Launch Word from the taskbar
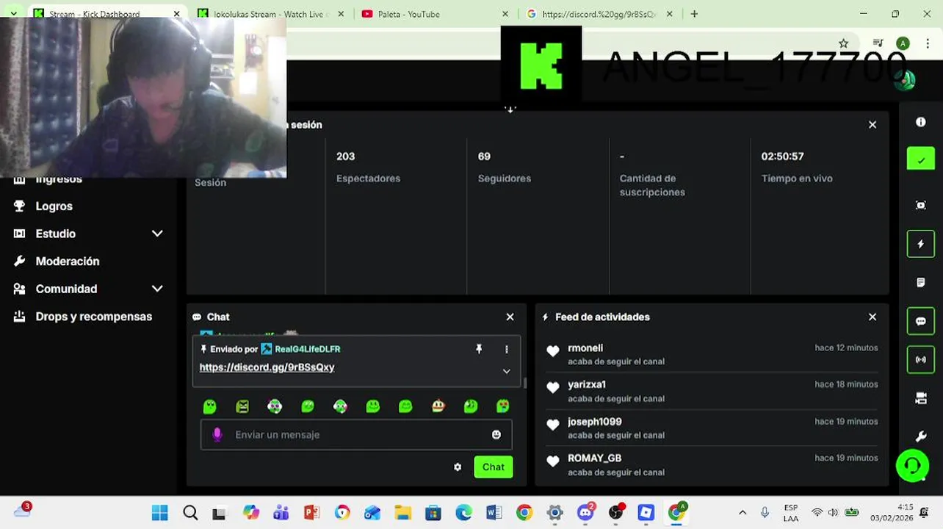943x529 pixels. [494, 513]
